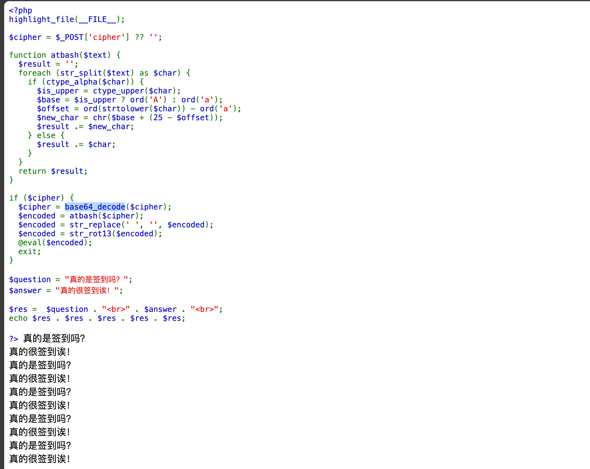Click the return $result statement
The height and width of the screenshot is (469, 590).
pos(53,171)
